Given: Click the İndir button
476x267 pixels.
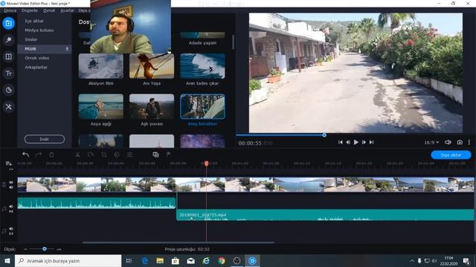Looking at the screenshot, I should coord(45,139).
